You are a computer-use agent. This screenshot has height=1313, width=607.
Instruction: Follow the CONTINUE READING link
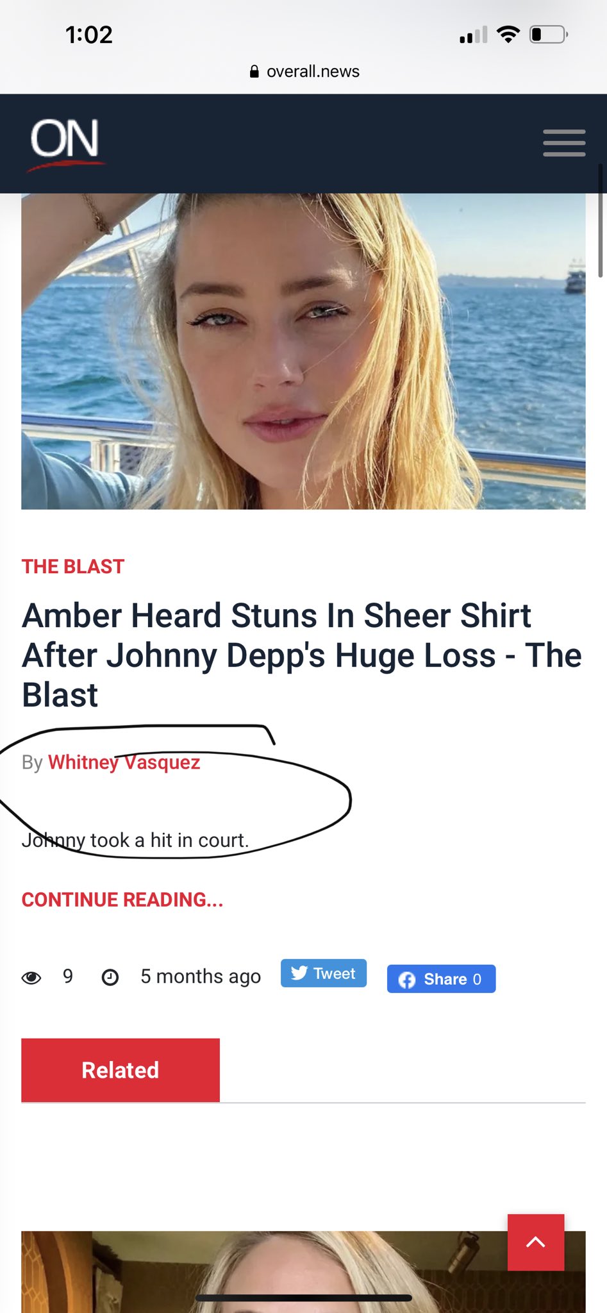pos(122,899)
